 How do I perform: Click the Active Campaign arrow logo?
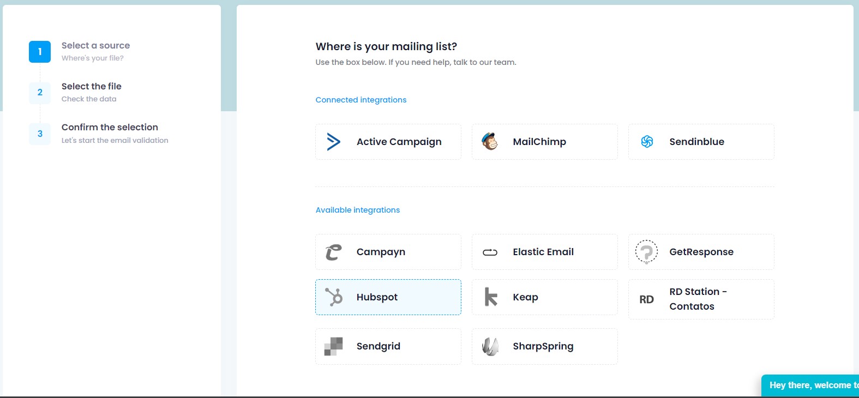tap(333, 142)
